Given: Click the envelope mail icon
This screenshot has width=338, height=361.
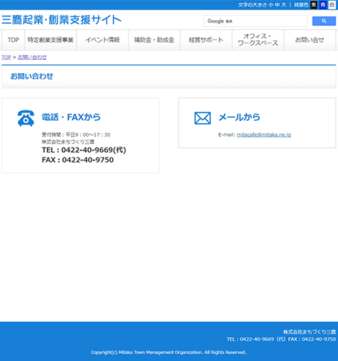Looking at the screenshot, I should pyautogui.click(x=203, y=118).
